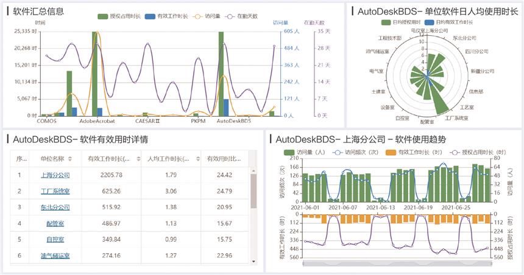Sort table by 单位名称 column
Image resolution: width=524 pixels, height=275 pixels.
click(70, 159)
